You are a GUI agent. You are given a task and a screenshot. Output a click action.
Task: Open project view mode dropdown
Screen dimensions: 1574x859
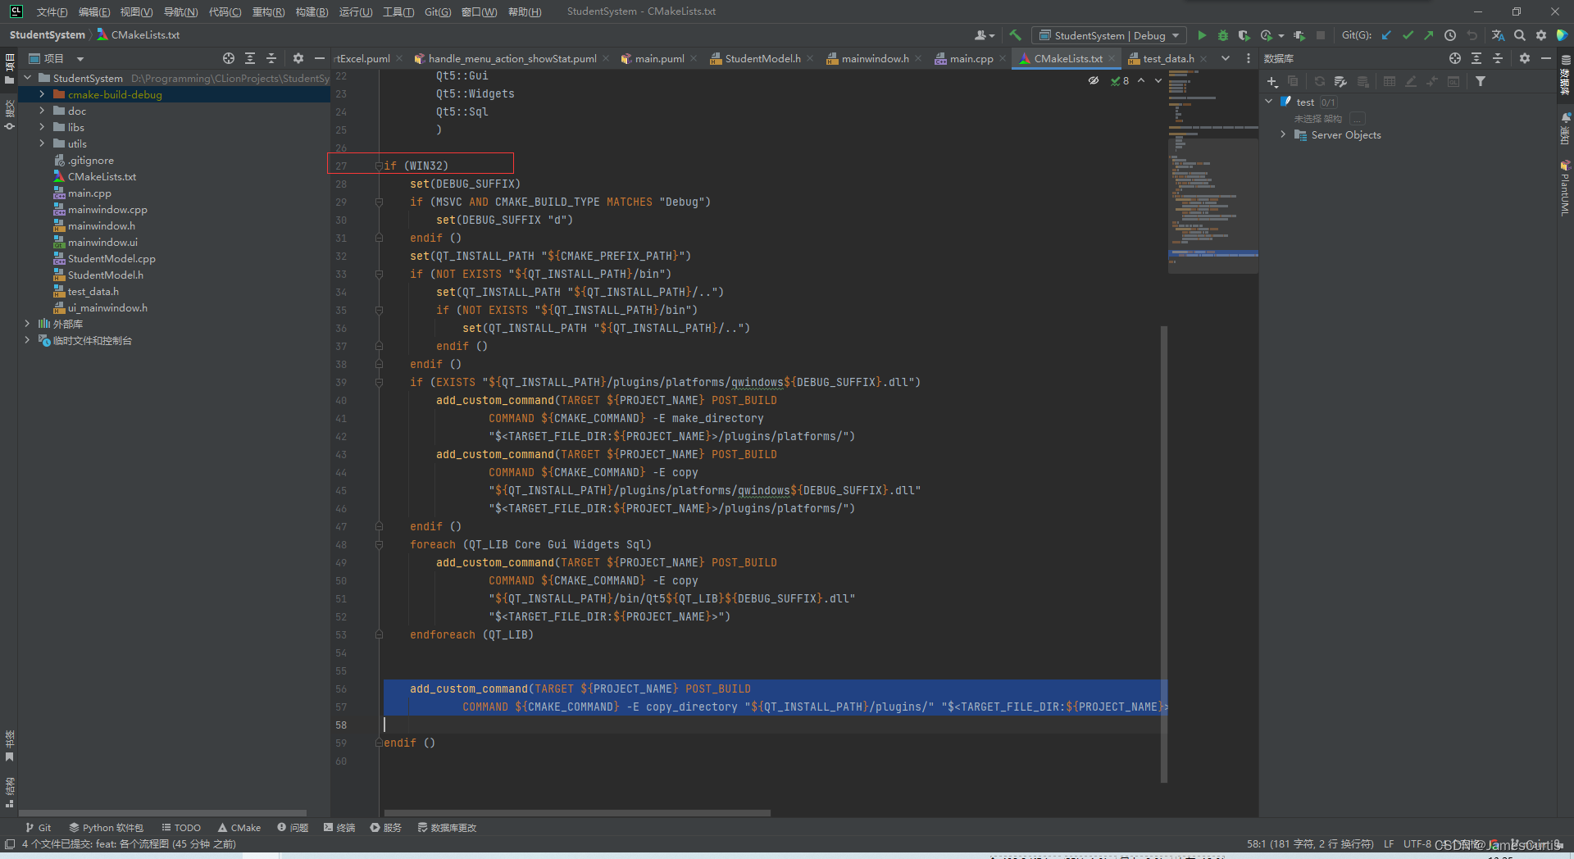click(x=80, y=58)
